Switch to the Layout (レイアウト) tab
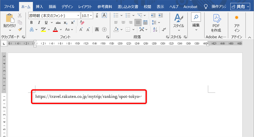Viewport: 254px width, 137px height. tap(85, 7)
